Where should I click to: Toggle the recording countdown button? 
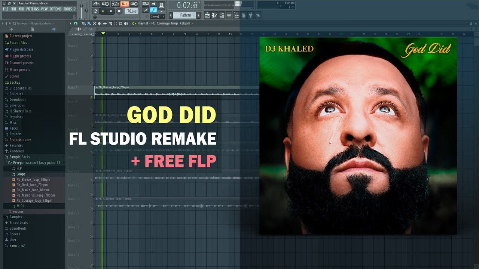point(115,4)
